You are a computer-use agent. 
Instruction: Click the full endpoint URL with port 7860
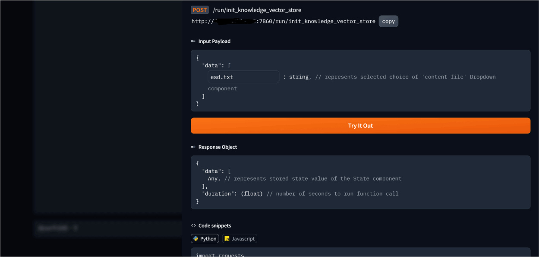[283, 21]
